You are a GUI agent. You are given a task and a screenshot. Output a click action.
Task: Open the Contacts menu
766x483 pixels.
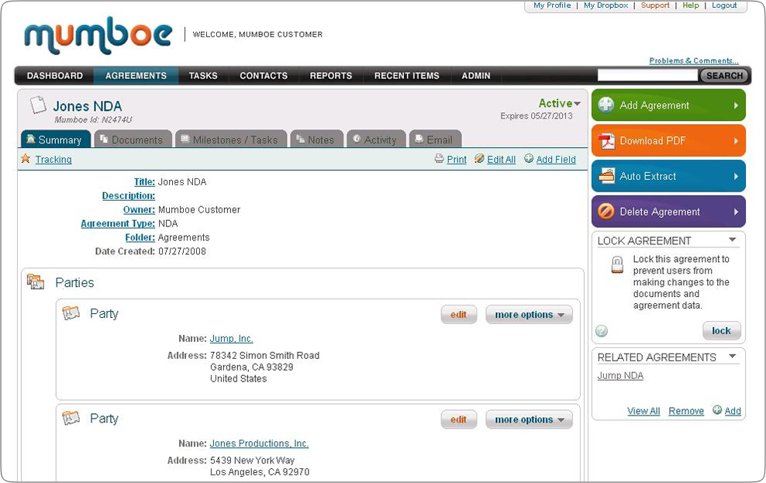click(x=264, y=76)
